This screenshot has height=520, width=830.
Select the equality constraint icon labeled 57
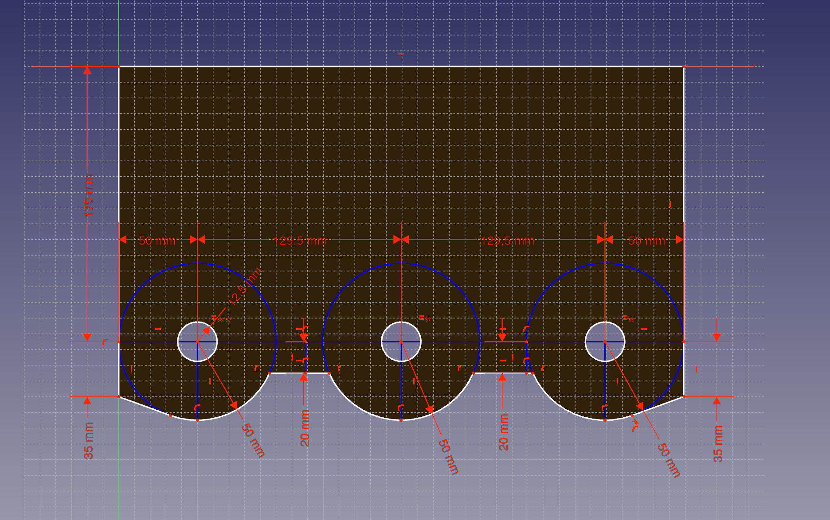pos(422,318)
